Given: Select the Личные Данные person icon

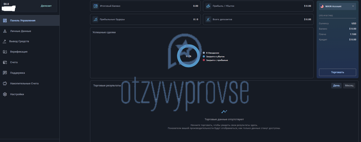Looking at the screenshot, I should [5, 31].
